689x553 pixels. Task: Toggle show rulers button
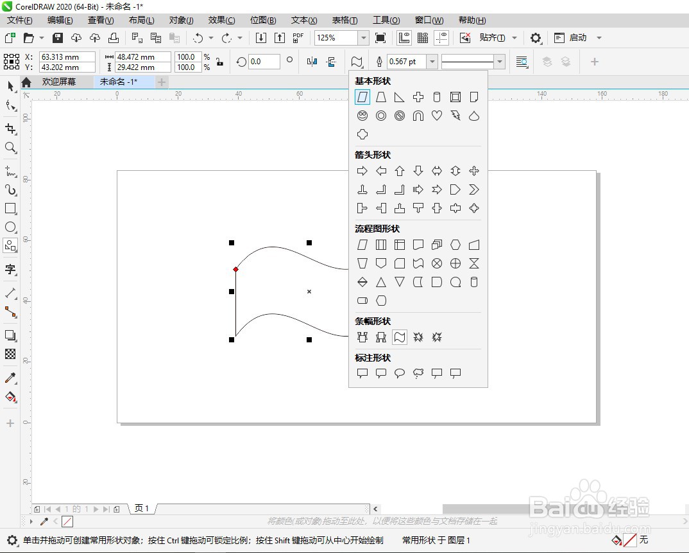coord(404,38)
